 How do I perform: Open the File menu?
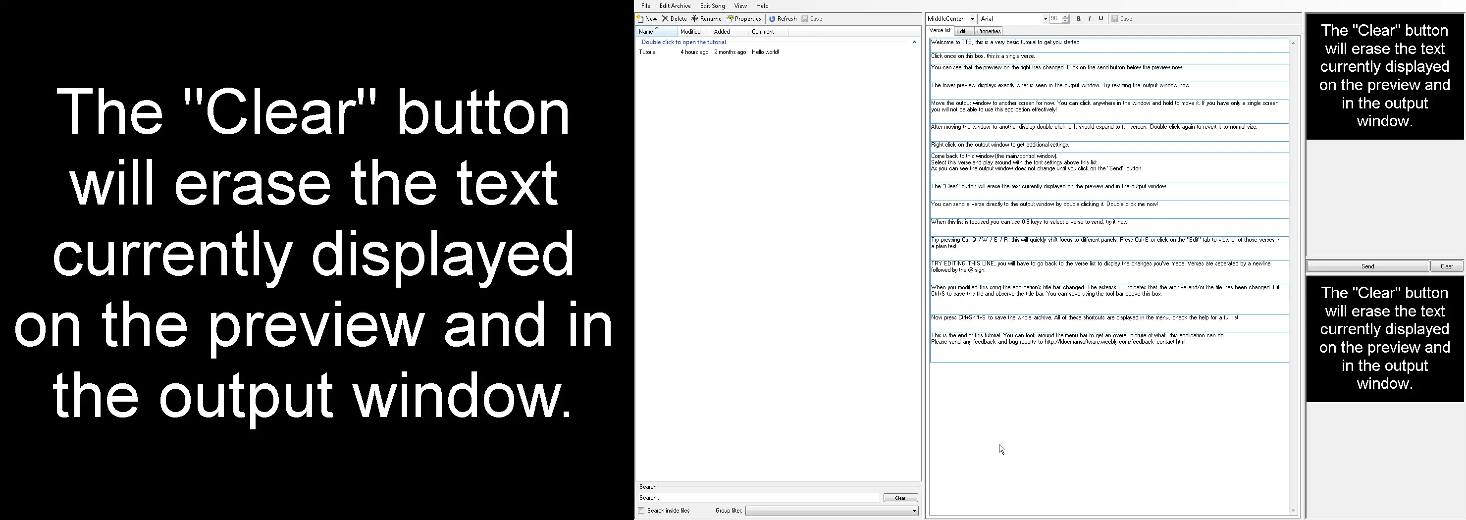click(645, 5)
